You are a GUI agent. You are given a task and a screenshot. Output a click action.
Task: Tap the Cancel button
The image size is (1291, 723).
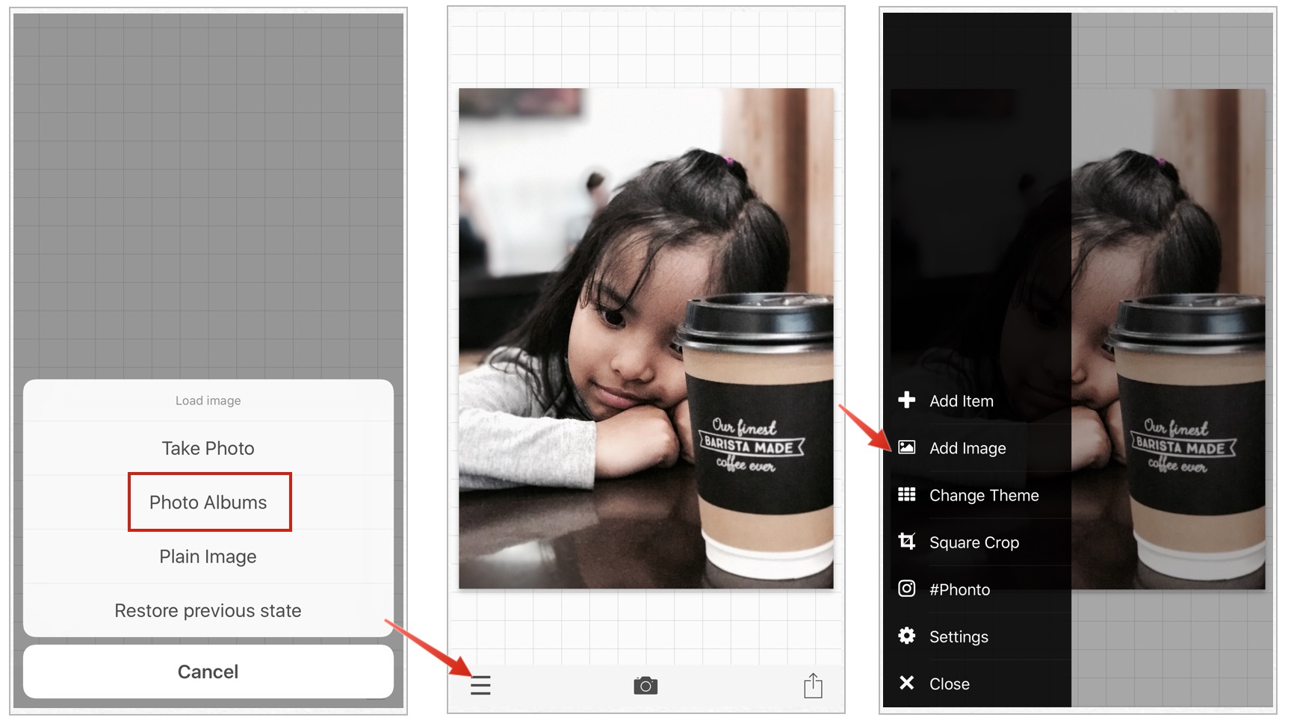pyautogui.click(x=208, y=671)
